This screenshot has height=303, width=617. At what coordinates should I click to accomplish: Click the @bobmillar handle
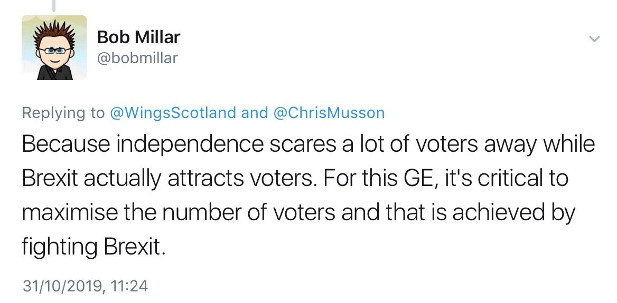point(137,58)
